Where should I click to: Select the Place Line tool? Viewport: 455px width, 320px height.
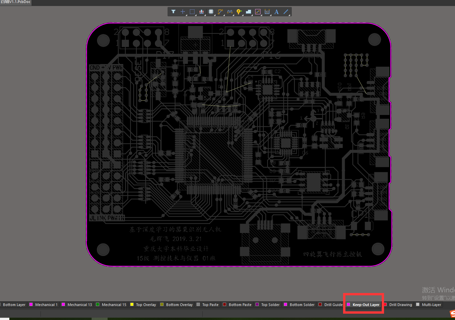coord(286,12)
